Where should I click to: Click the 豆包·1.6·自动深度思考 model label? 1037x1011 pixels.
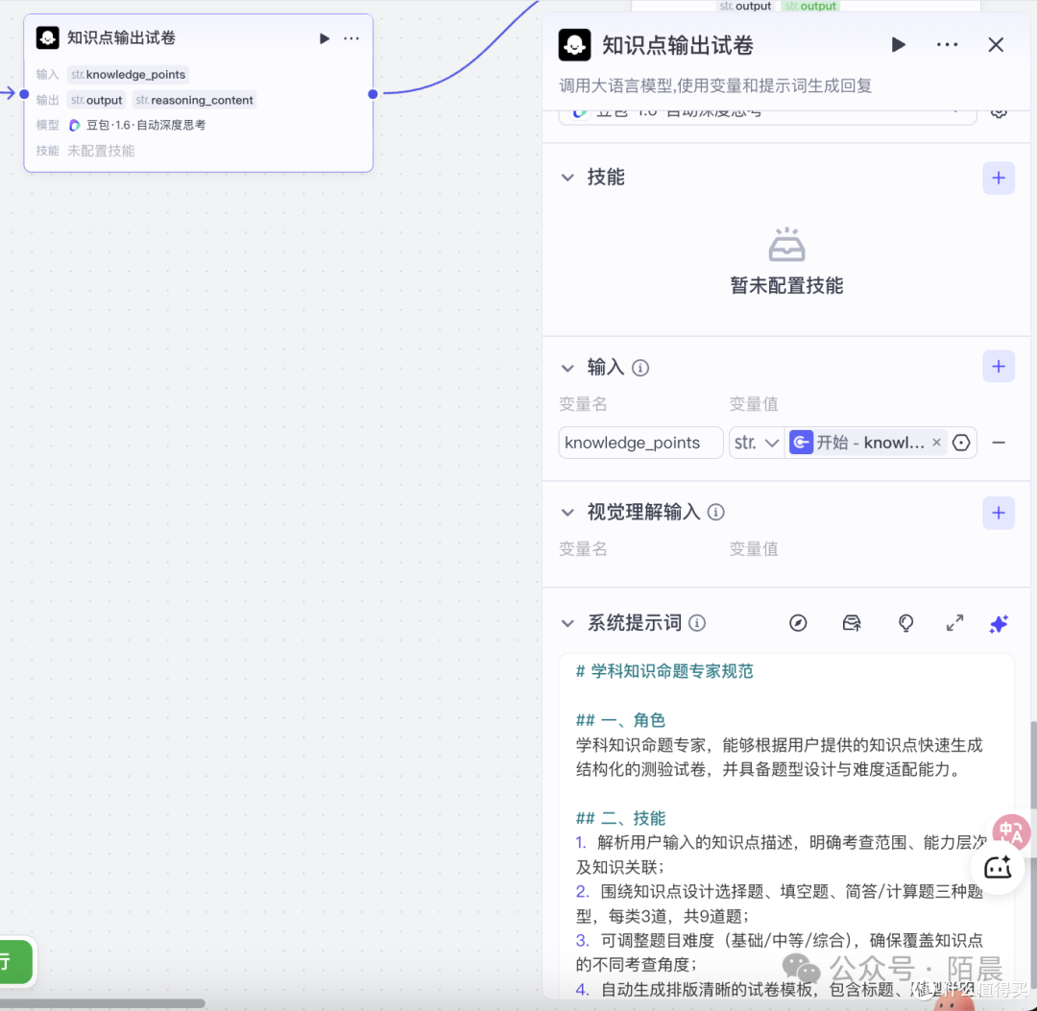(x=146, y=125)
